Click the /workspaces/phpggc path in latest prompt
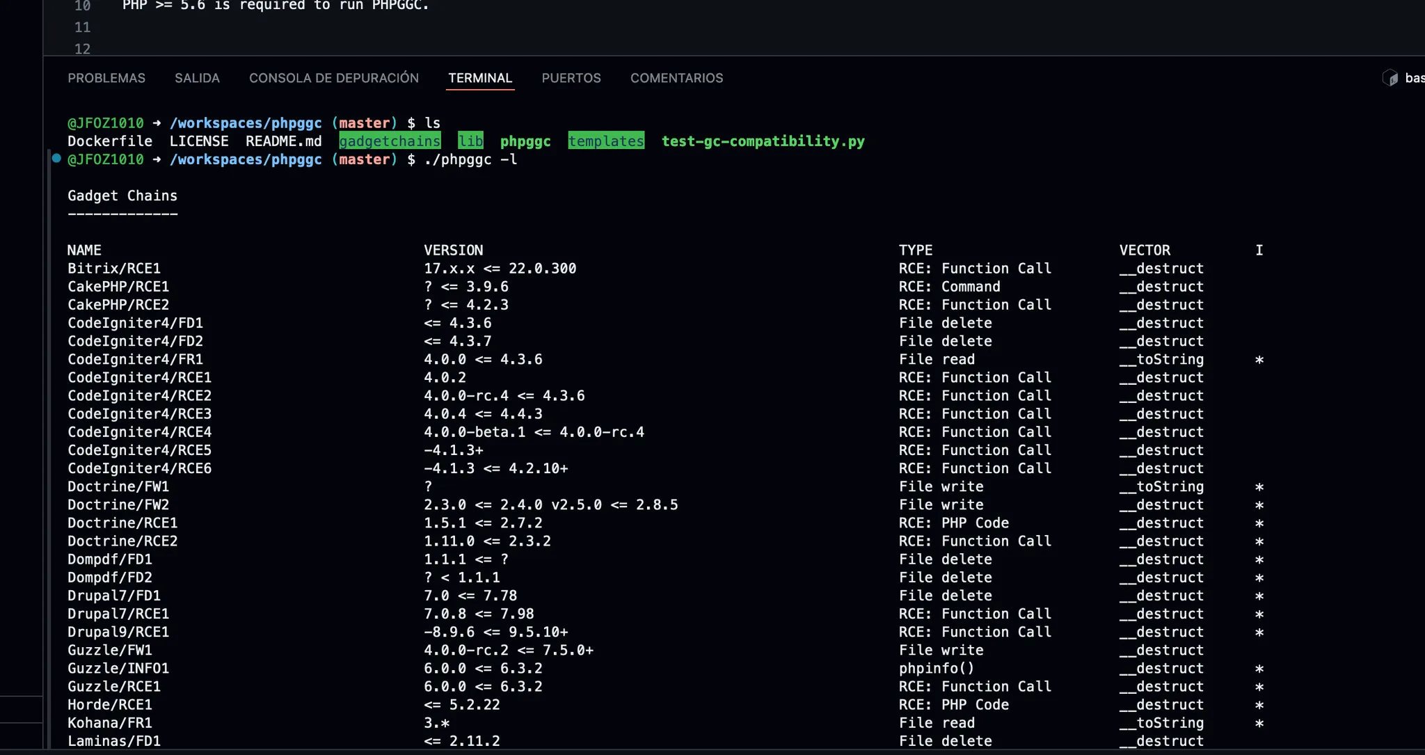 coord(246,159)
